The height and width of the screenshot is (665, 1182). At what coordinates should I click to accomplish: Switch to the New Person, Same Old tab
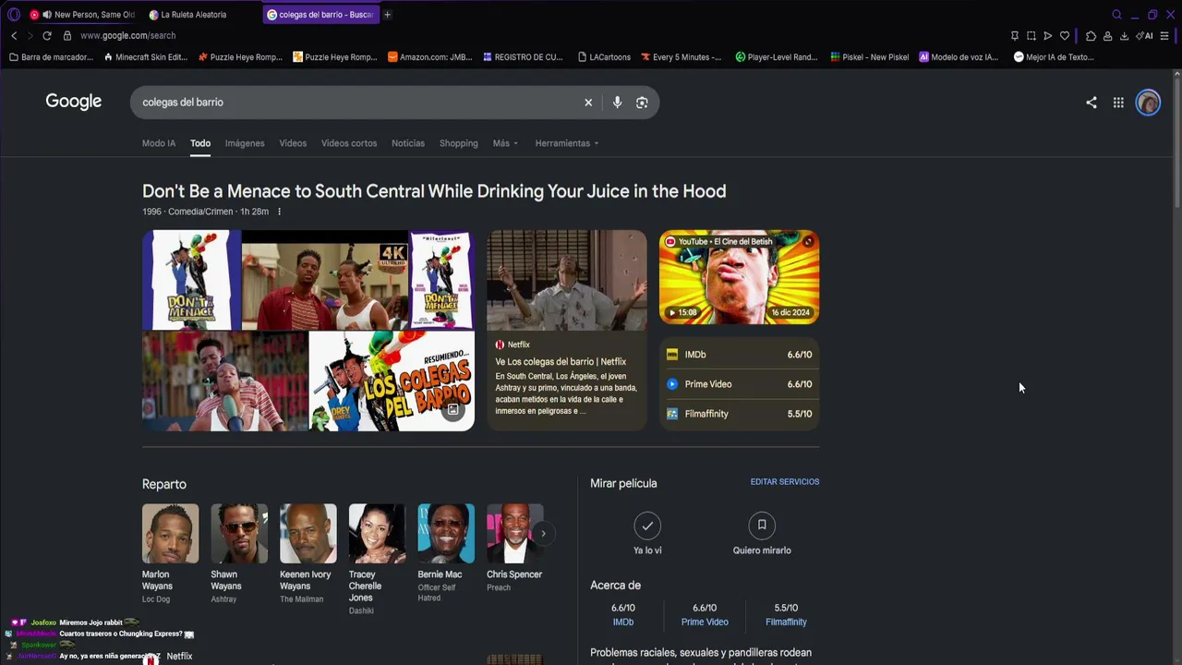pyautogui.click(x=83, y=15)
